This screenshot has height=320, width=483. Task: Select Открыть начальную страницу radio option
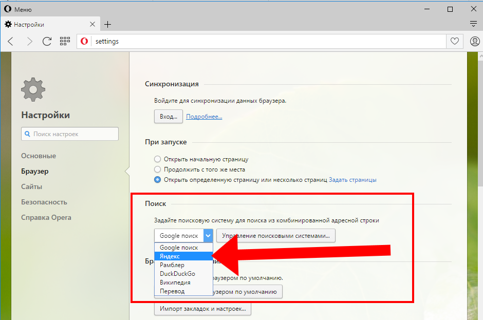pyautogui.click(x=158, y=159)
